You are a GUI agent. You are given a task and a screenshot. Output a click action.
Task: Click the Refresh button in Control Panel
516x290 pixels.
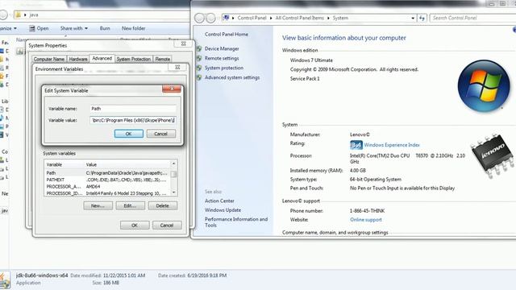pyautogui.click(x=422, y=18)
